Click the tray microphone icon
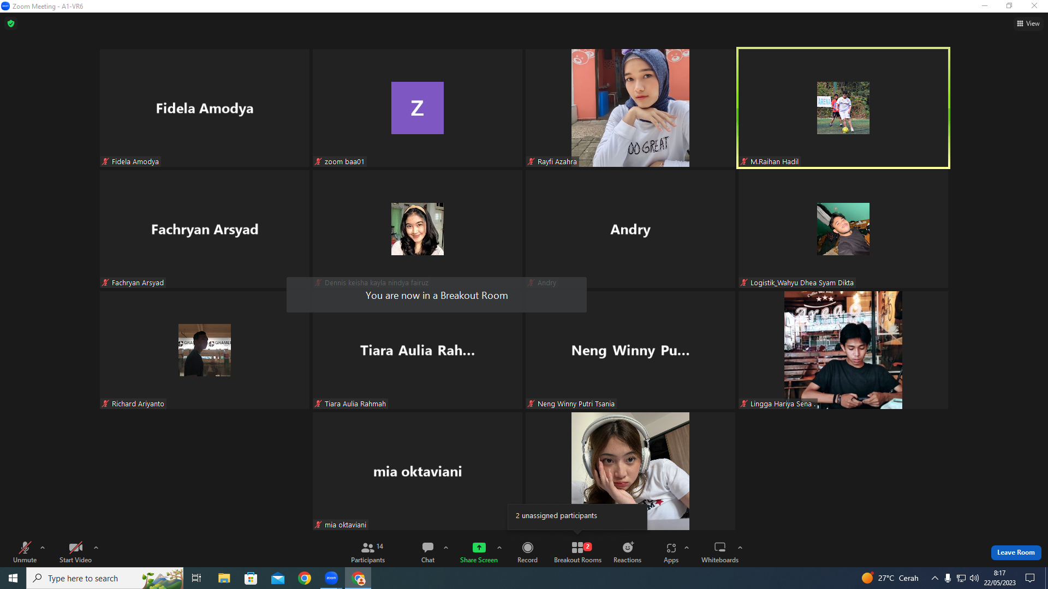Screen dimensions: 1048x589 tap(948, 578)
